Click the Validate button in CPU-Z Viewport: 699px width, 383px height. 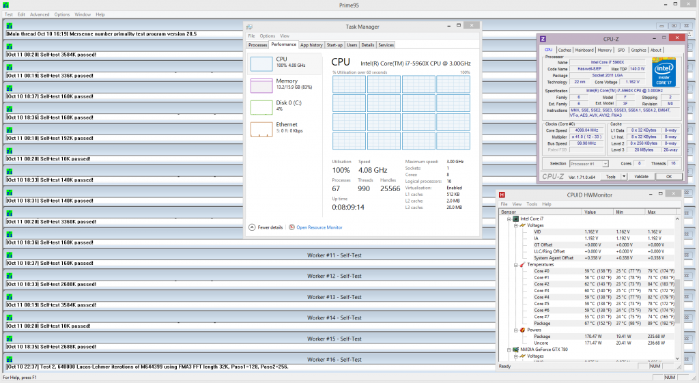pos(641,177)
